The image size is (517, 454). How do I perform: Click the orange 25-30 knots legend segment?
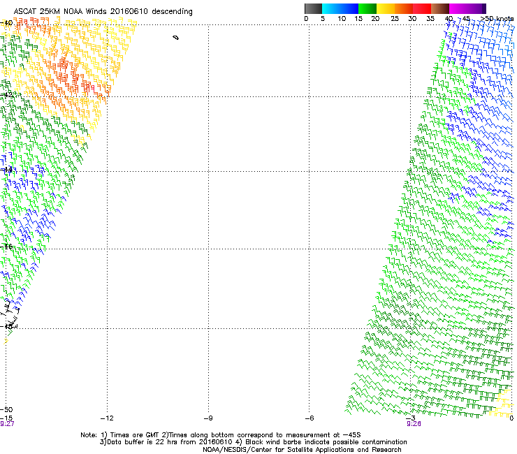click(404, 8)
